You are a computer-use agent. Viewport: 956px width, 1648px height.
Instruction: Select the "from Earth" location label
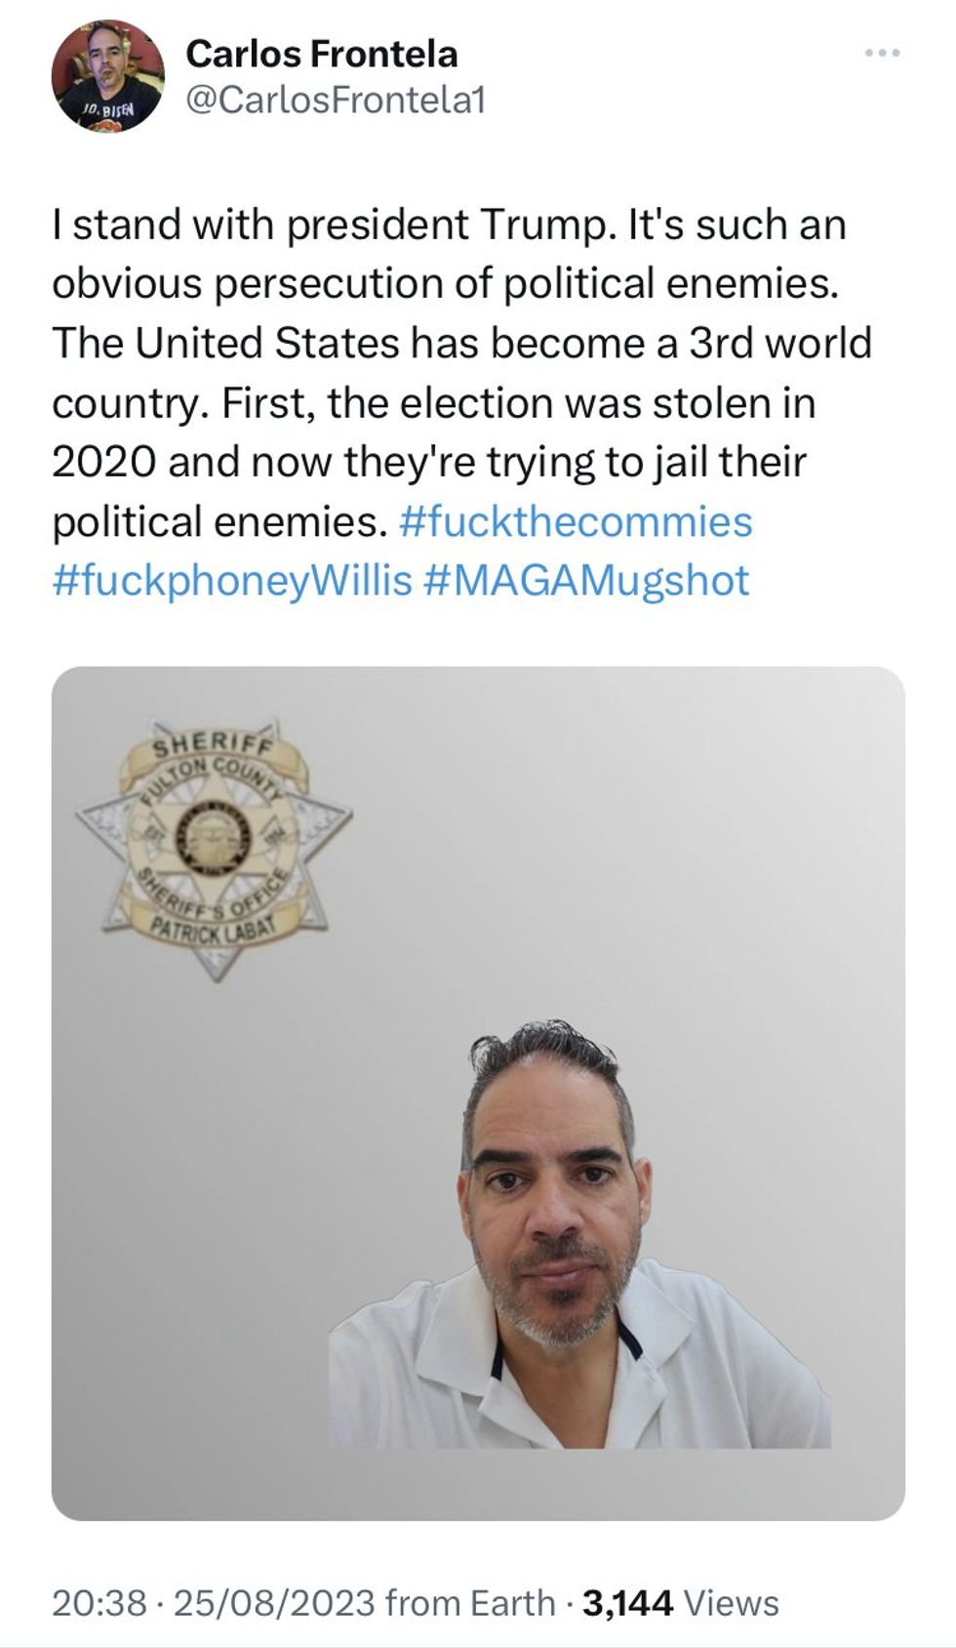click(470, 1603)
